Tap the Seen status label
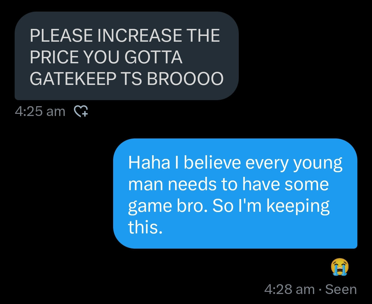Viewport: 372px width, 304px height. coord(341,289)
